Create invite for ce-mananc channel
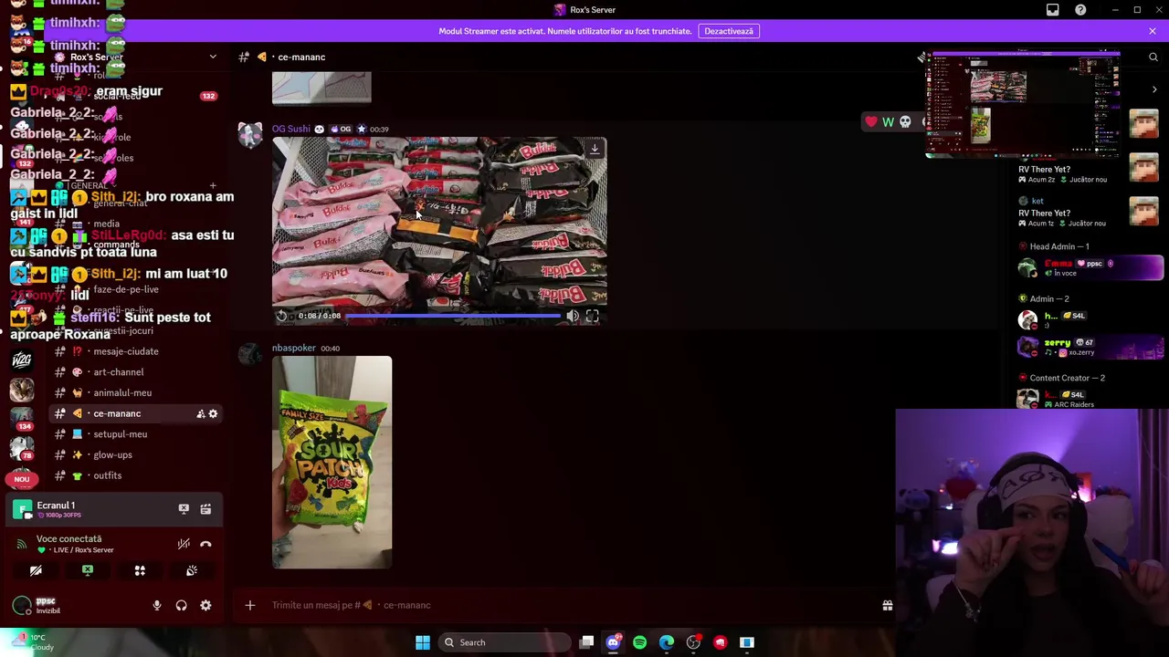Screen dimensions: 1169x657 (200, 413)
